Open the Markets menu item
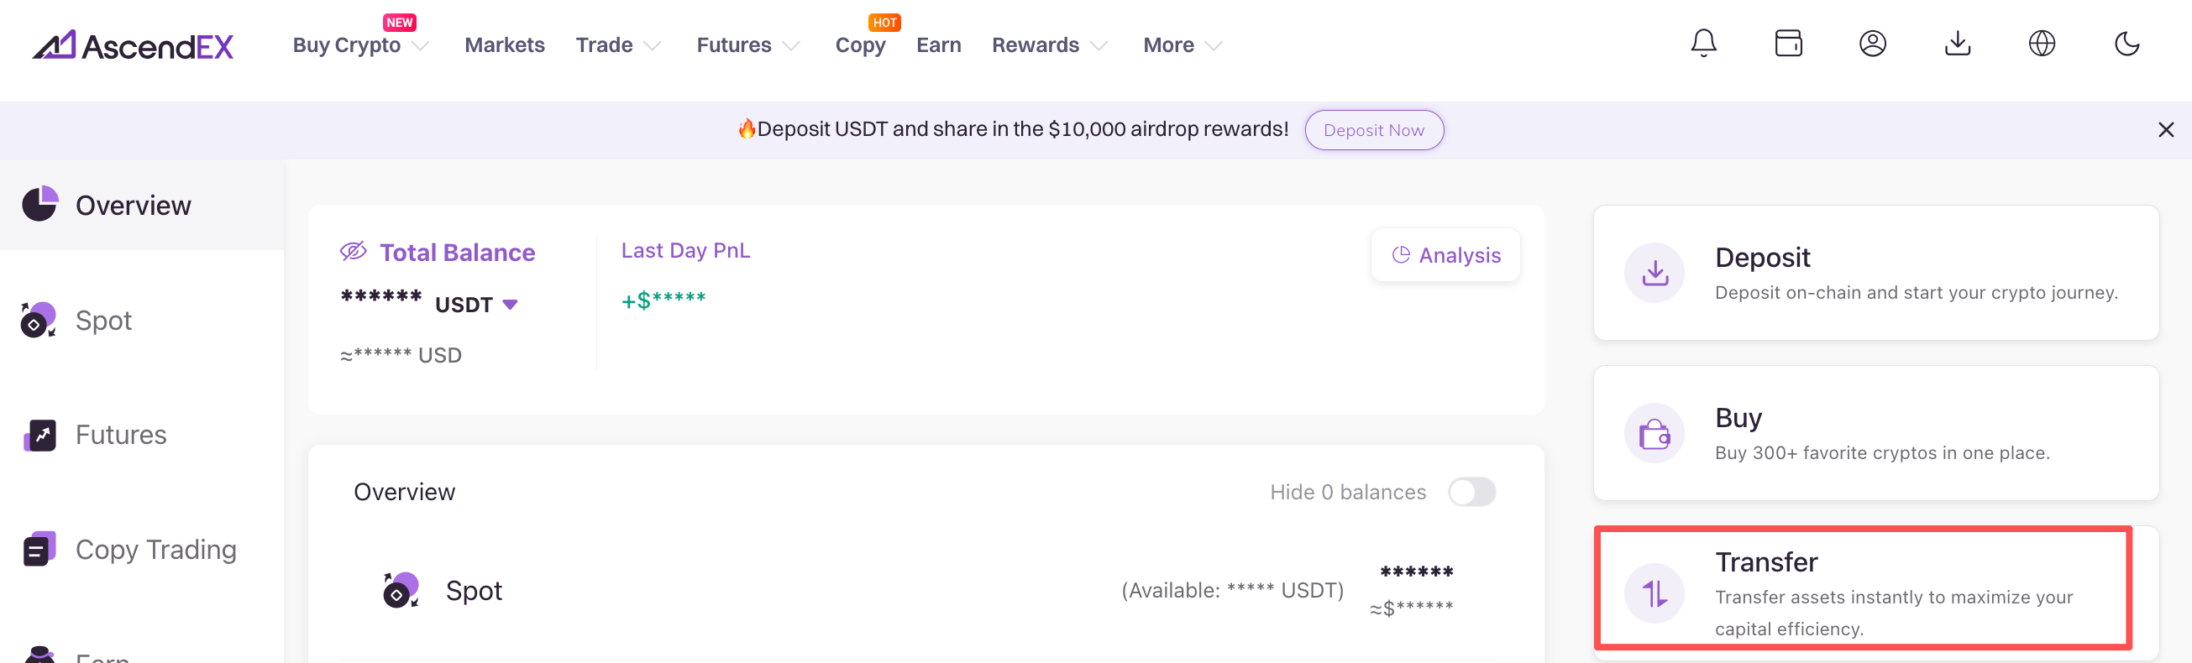This screenshot has width=2192, height=663. (x=504, y=45)
